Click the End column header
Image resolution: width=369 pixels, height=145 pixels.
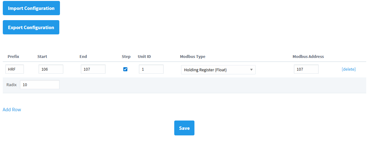point(83,56)
